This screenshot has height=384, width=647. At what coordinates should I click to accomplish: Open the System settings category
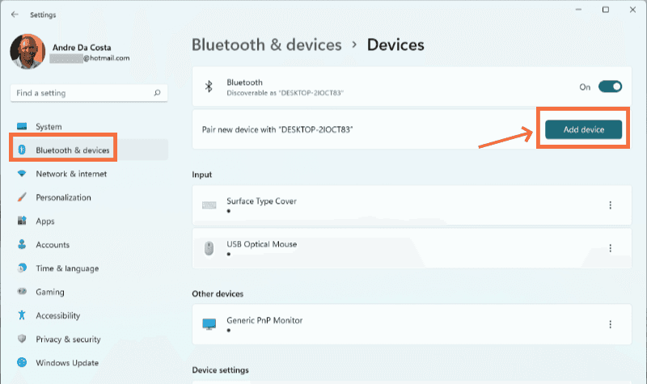[x=89, y=127]
